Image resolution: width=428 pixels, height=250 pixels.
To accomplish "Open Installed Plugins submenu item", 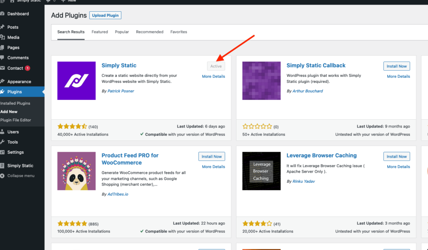I will pos(15,103).
